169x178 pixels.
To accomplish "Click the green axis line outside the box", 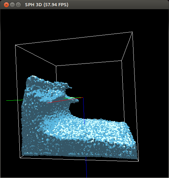I will tap(15, 100).
